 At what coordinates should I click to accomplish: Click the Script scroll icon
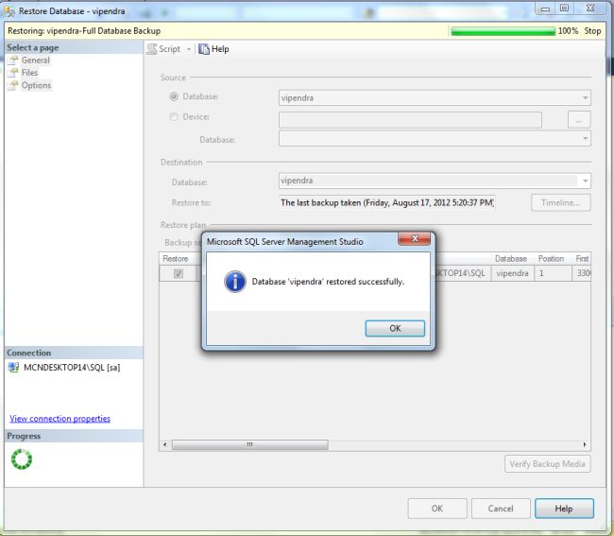click(151, 49)
